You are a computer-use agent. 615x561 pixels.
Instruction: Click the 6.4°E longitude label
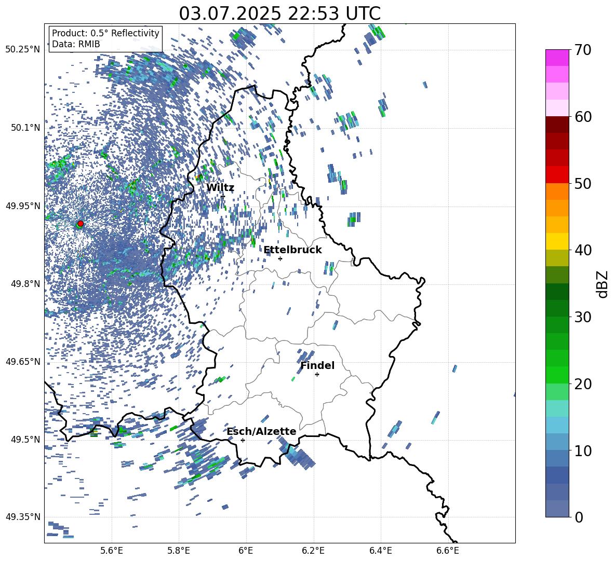pos(380,551)
